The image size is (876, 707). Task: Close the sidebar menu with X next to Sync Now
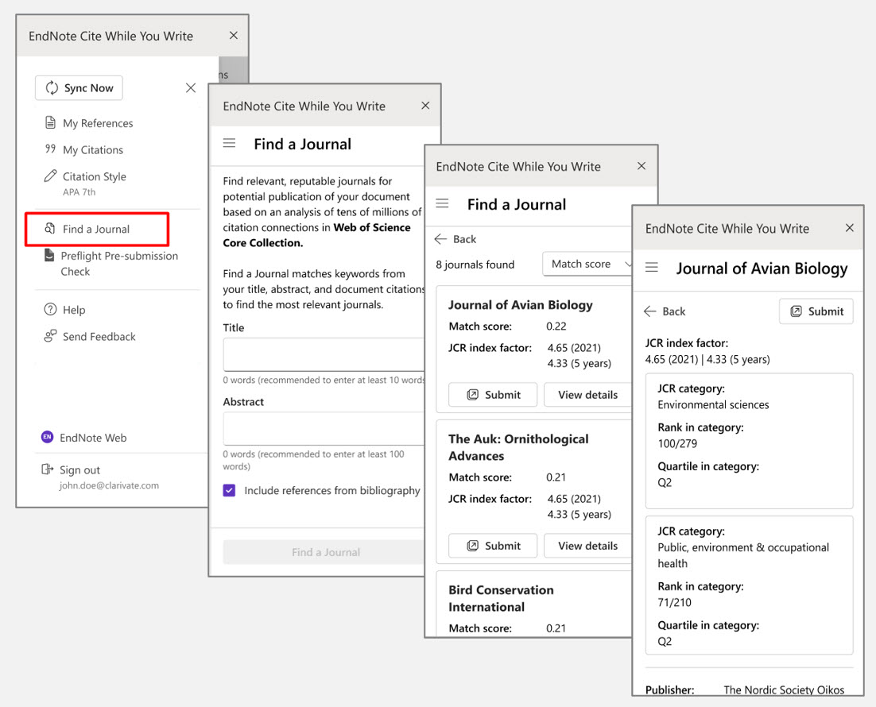click(x=191, y=88)
